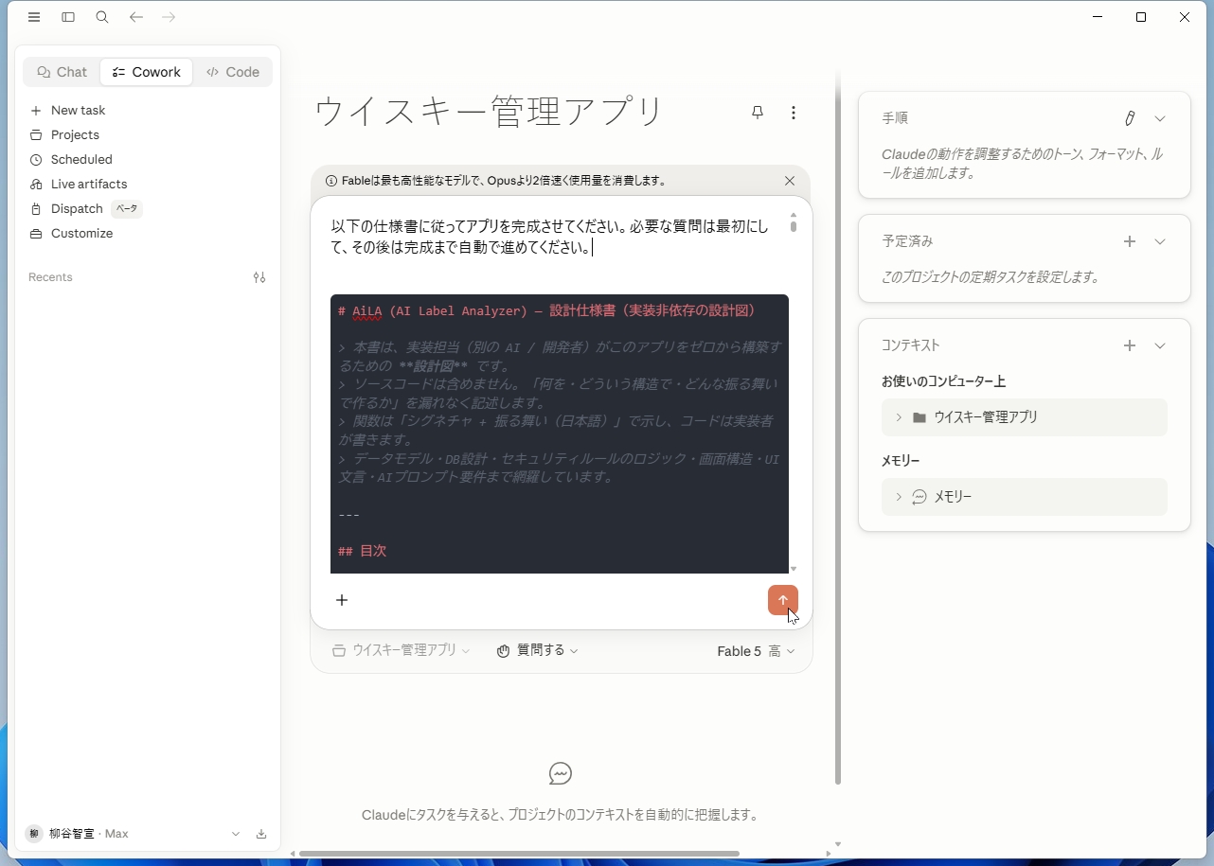
Task: Toggle the sidebar panel icon
Action: [68, 17]
